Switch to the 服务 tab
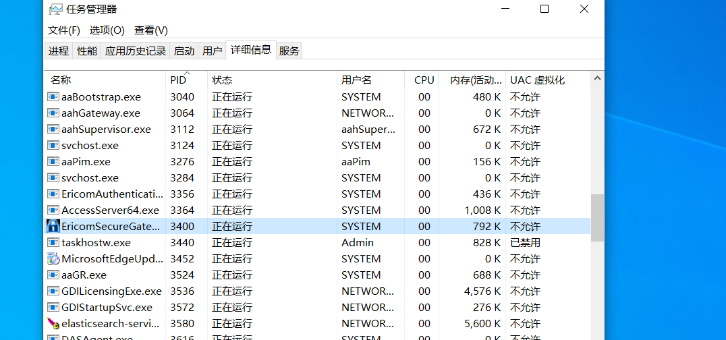726x340 pixels. click(289, 51)
